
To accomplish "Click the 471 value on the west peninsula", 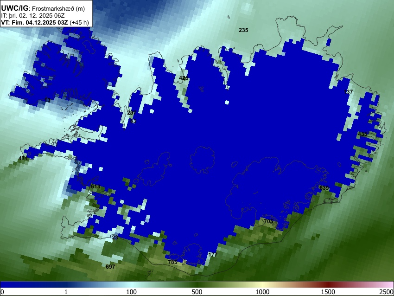I will coord(23,158).
